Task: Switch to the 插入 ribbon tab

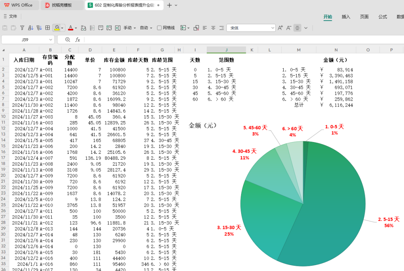Action: (346, 17)
